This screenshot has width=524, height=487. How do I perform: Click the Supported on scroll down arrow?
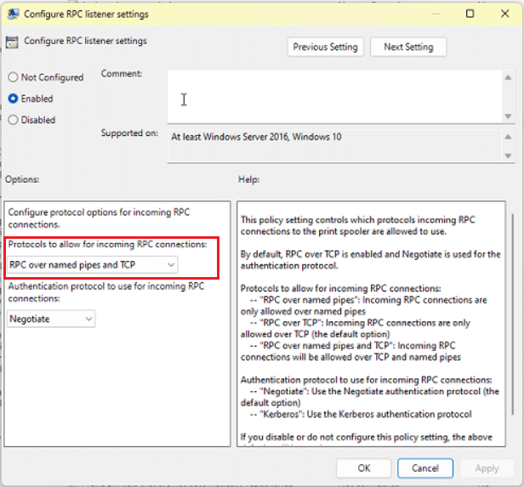click(508, 156)
